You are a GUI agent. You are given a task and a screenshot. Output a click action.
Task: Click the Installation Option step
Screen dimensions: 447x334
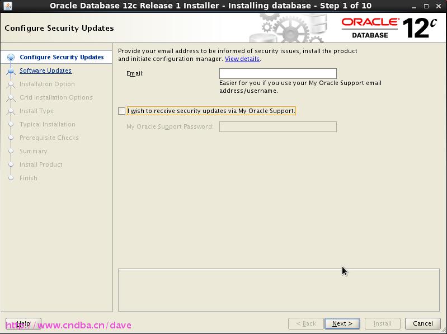coord(47,84)
